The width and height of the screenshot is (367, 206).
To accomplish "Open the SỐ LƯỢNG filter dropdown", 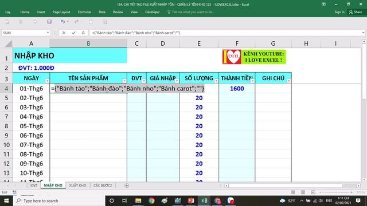I will pyautogui.click(x=216, y=81).
